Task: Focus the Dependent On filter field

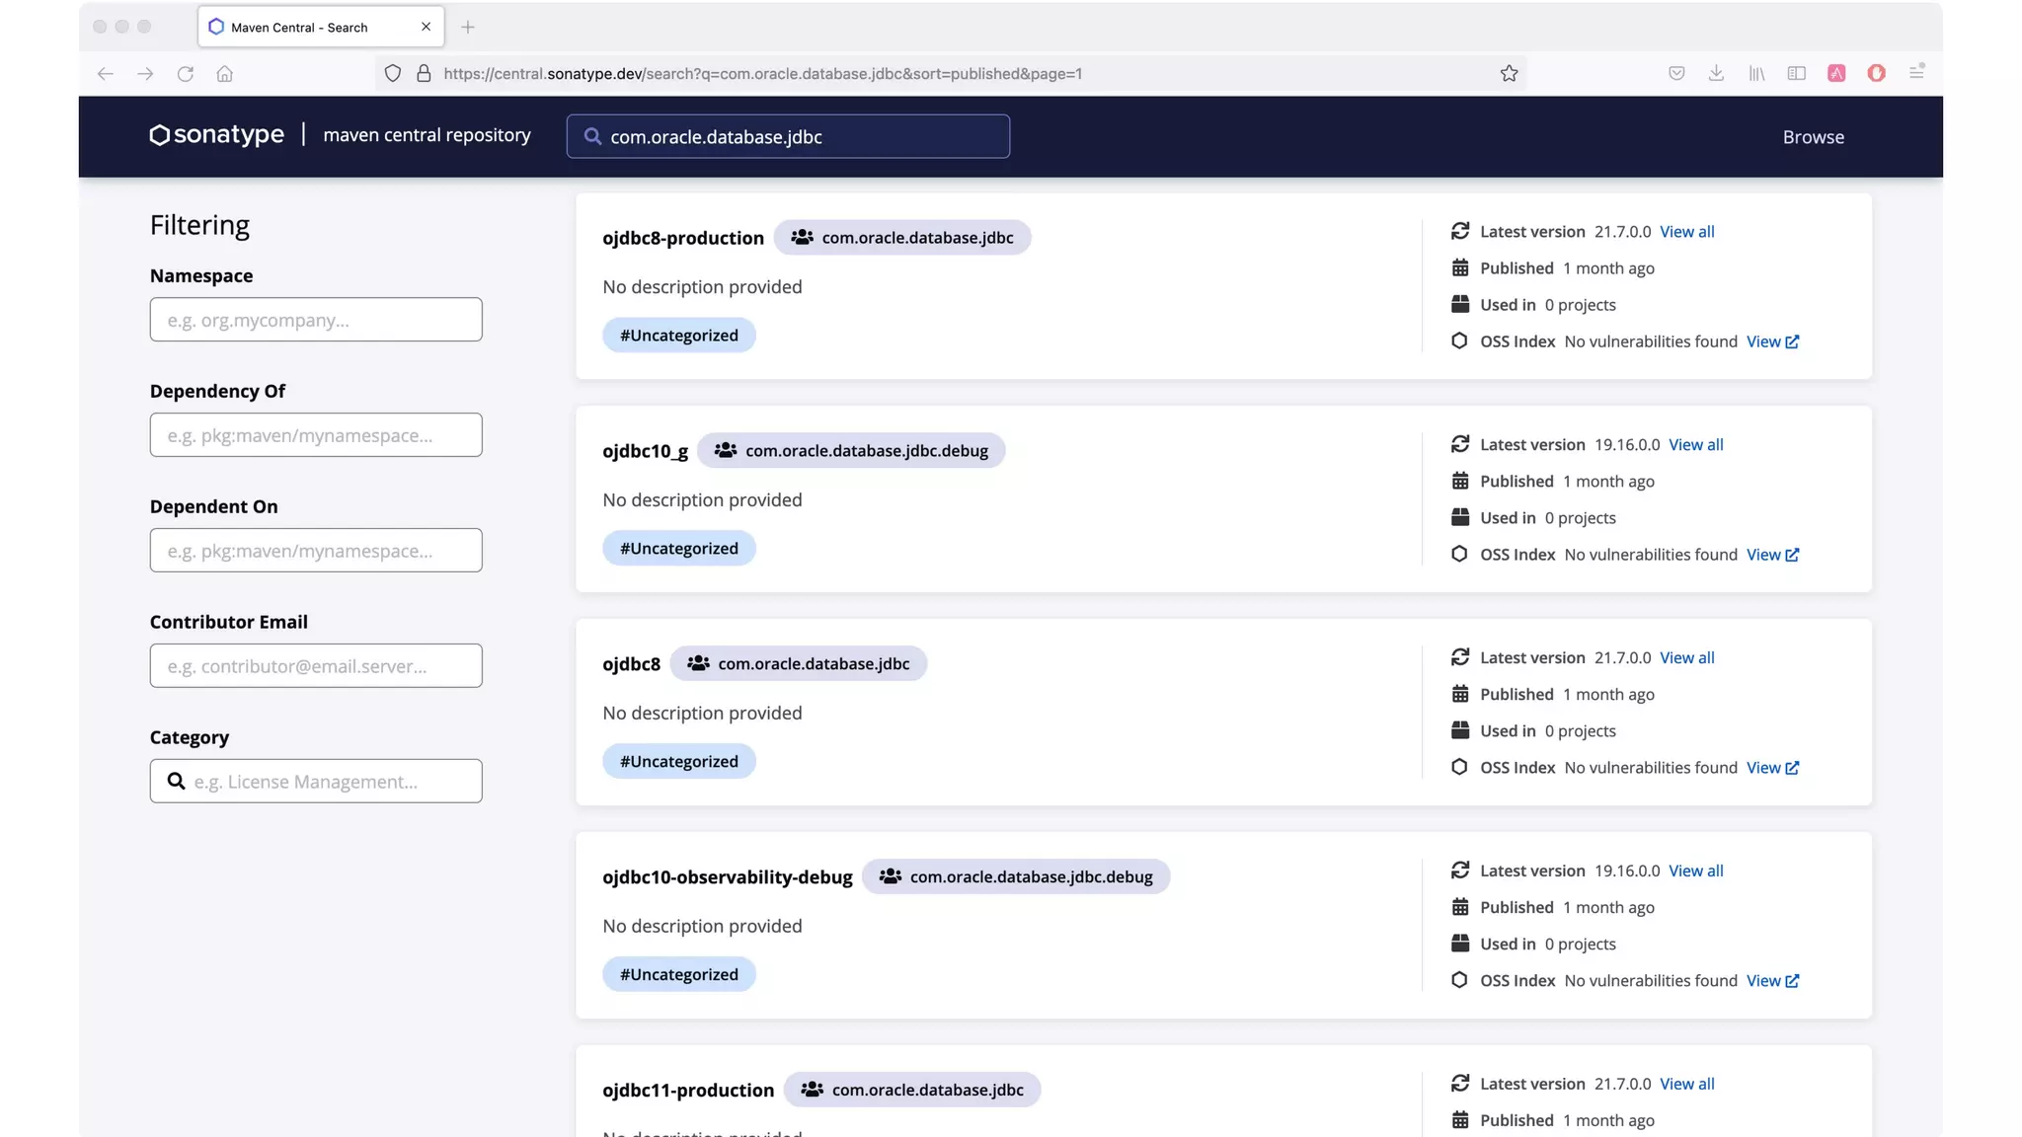Action: (x=316, y=551)
